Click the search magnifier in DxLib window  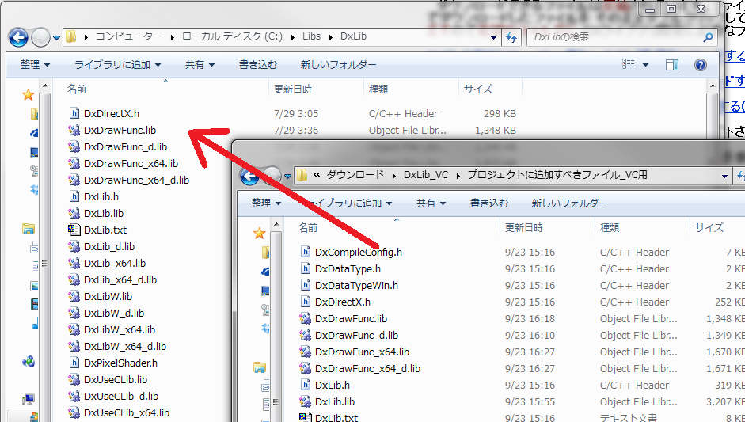(708, 36)
